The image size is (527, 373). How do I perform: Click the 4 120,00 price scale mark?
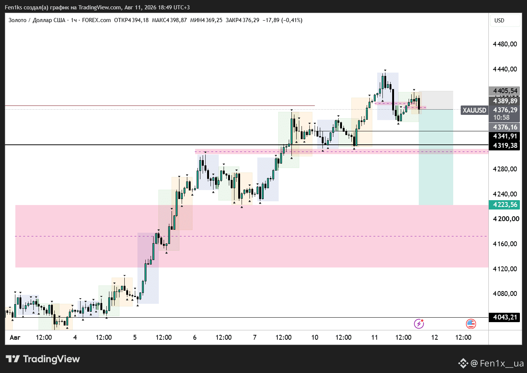pyautogui.click(x=505, y=269)
